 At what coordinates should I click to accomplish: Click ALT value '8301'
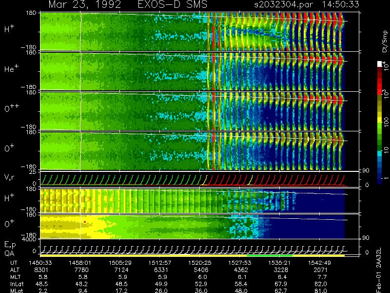click(41, 270)
